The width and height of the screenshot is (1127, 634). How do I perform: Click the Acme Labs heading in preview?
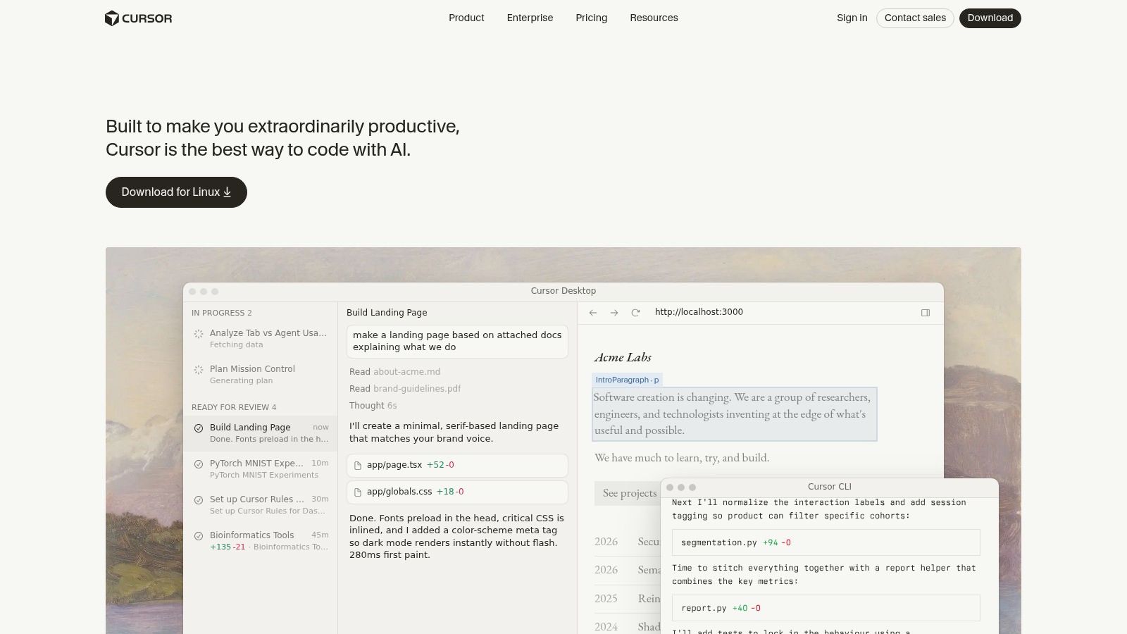(x=623, y=358)
